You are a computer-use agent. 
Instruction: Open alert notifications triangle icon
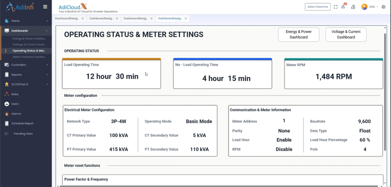(x=343, y=7)
